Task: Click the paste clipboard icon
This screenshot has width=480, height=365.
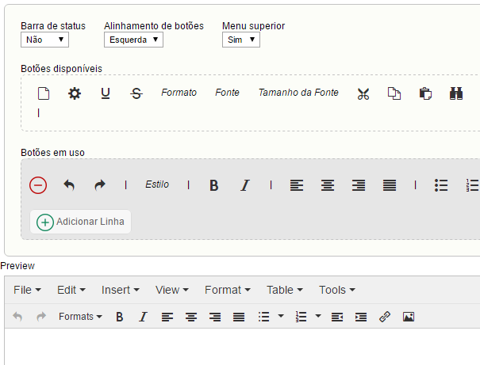Action: tap(425, 93)
